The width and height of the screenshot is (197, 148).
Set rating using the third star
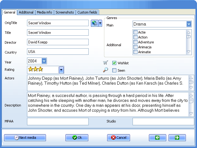pyautogui.click(x=41, y=69)
